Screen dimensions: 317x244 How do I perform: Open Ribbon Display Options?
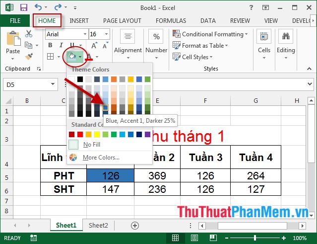coord(265,7)
